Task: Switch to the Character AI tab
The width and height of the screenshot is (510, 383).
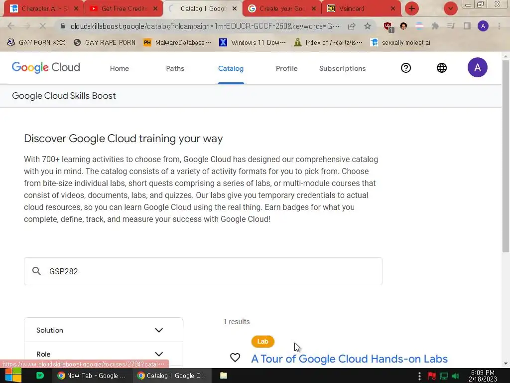Action: tap(44, 8)
